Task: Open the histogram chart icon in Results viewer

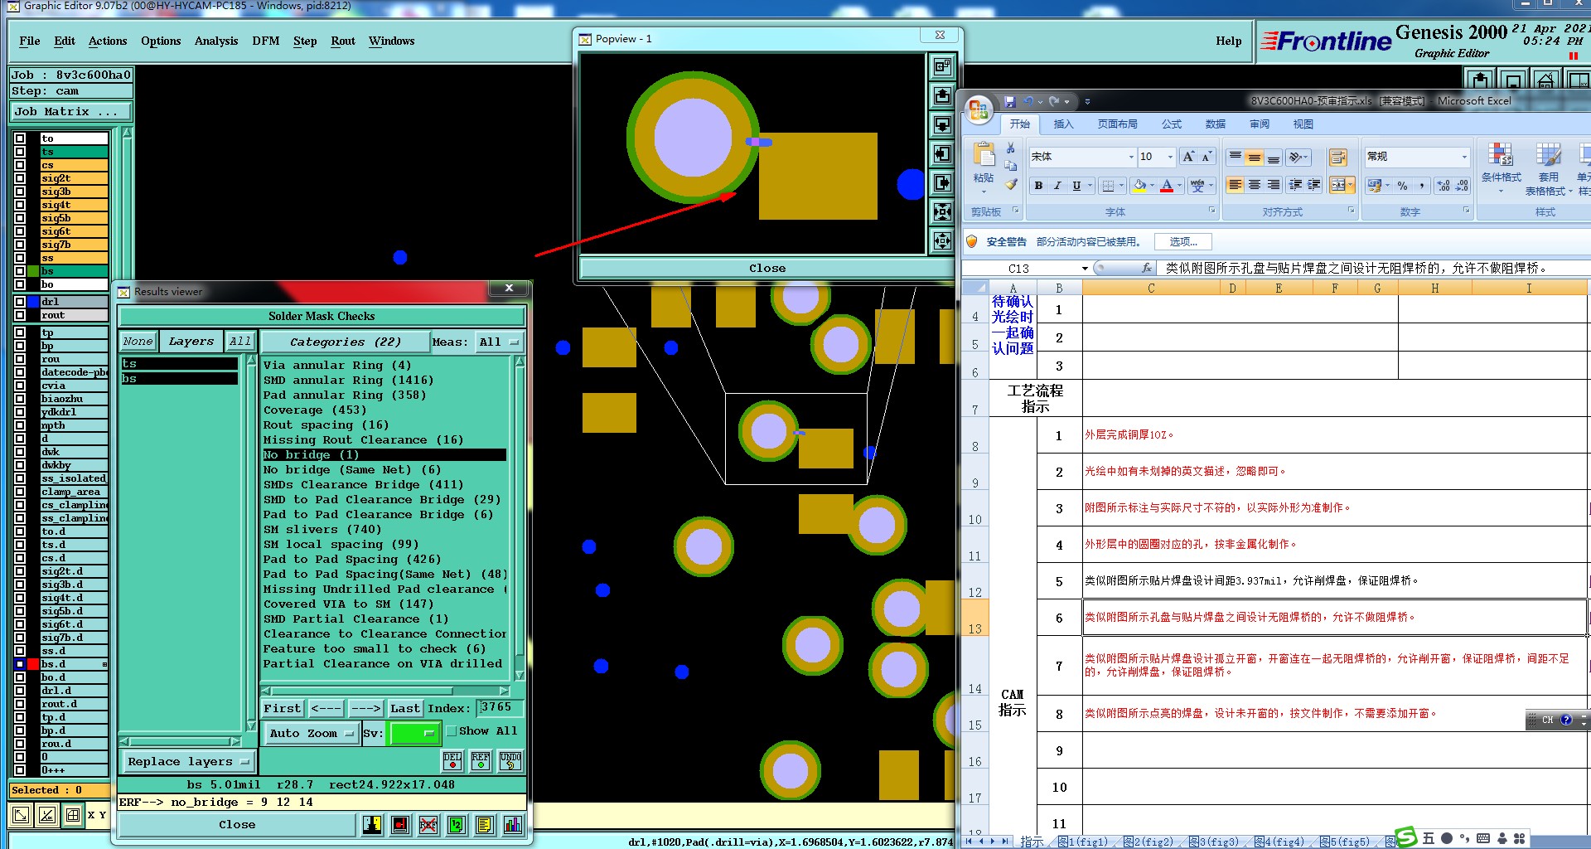Action: click(x=513, y=824)
